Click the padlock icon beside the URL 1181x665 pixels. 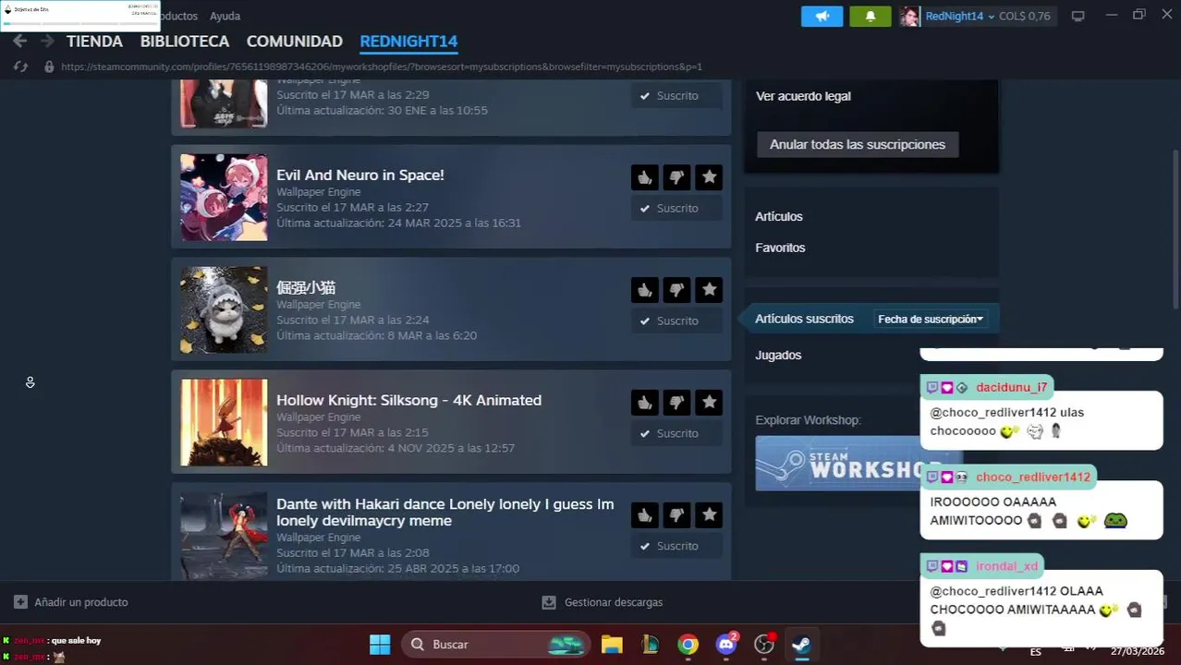49,66
